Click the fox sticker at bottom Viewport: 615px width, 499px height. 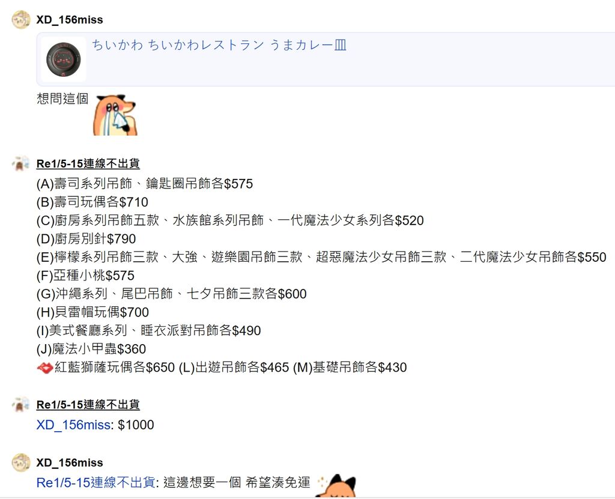337,486
